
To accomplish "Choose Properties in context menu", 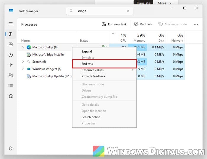I will click(104, 123).
